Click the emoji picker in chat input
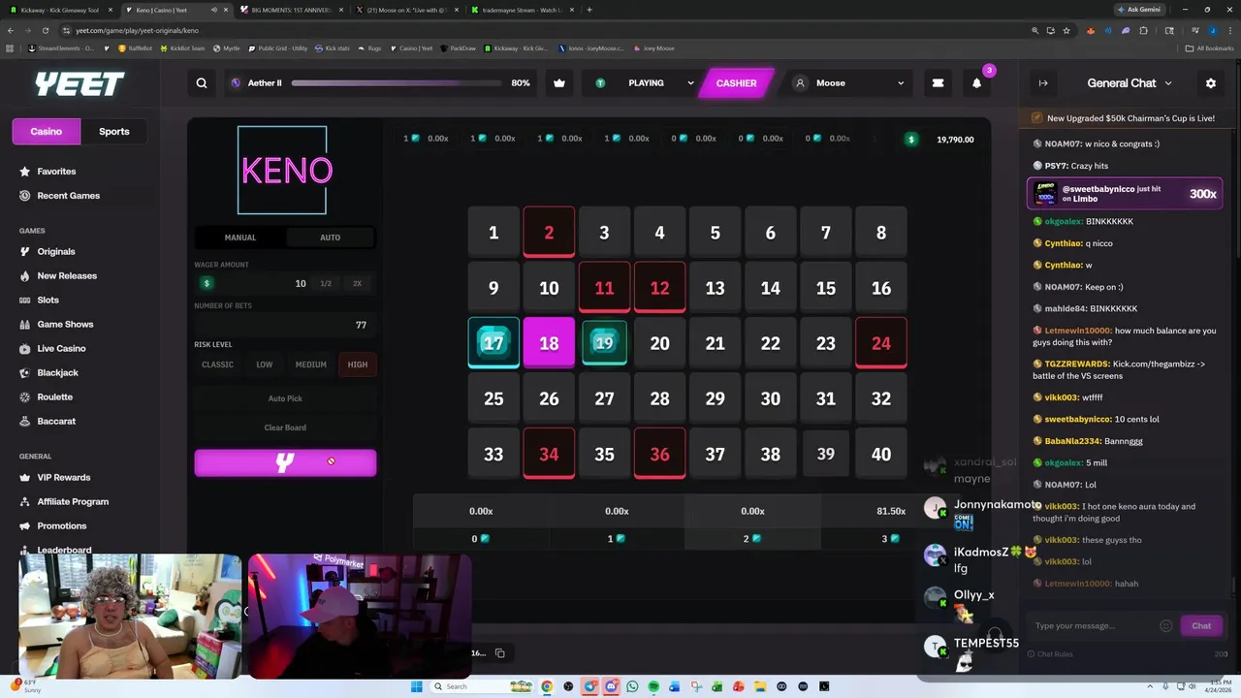Screen dimensions: 1241x698 1166,626
